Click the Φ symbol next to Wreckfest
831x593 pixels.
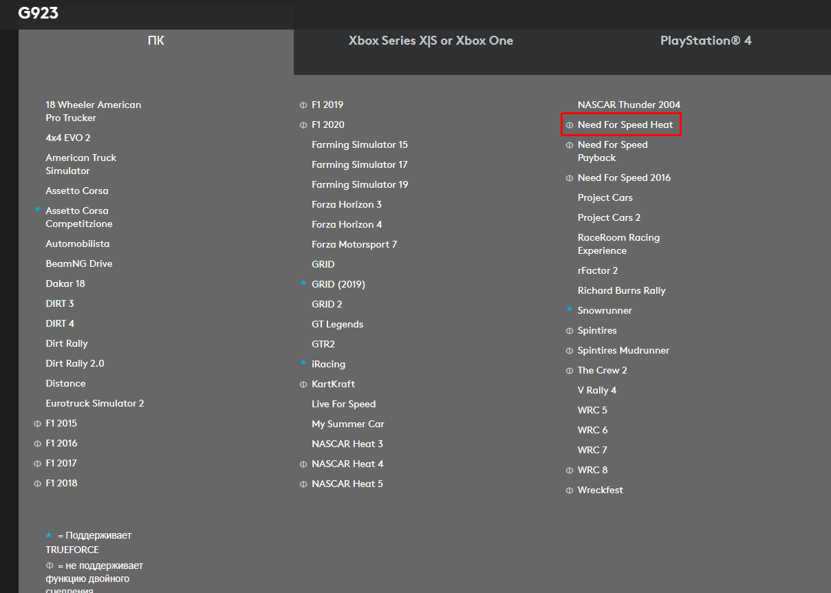tap(570, 490)
